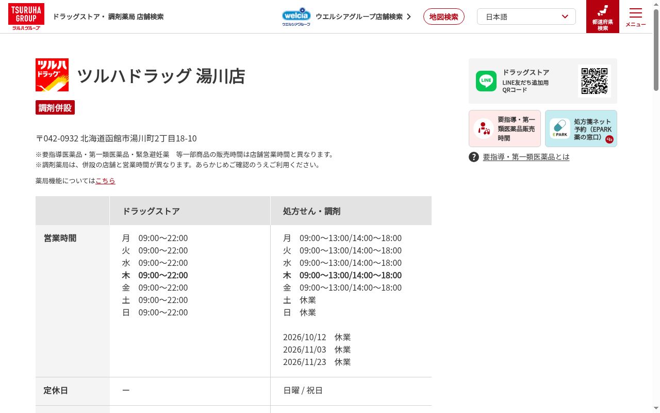This screenshot has height=413, width=660.
Task: Click ドラッグストア・調剤薬局 店舗検索 header title
Action: (x=108, y=17)
